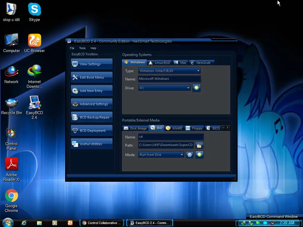Click the ISO mode help icon
Screen dimensions: 303x227
coord(190,155)
